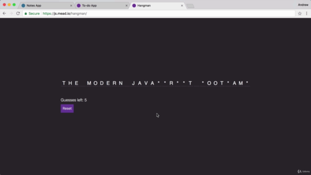The width and height of the screenshot is (311, 175).
Task: Click the Notes App tab favicon
Action: coord(23,5)
